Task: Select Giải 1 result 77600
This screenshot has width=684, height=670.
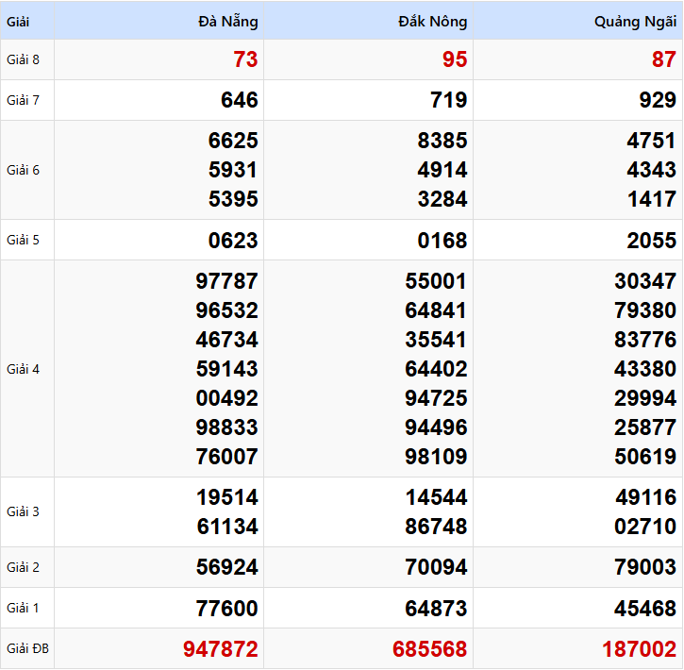Action: point(226,608)
